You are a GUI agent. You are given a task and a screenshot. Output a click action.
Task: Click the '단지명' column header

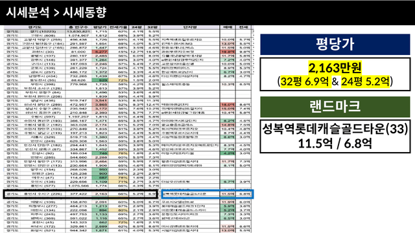pos(190,27)
